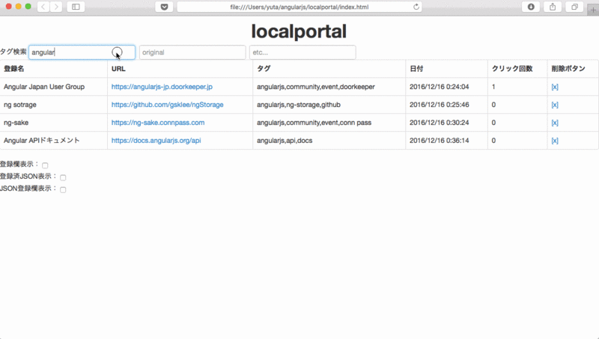The image size is (599, 339).
Task: Delete Angular Japan User Group row via [x]
Action: 555,87
